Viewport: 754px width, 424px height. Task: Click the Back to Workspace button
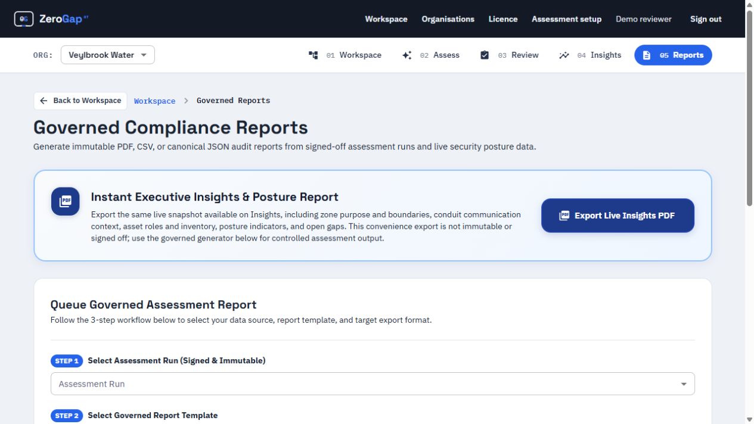(x=80, y=101)
